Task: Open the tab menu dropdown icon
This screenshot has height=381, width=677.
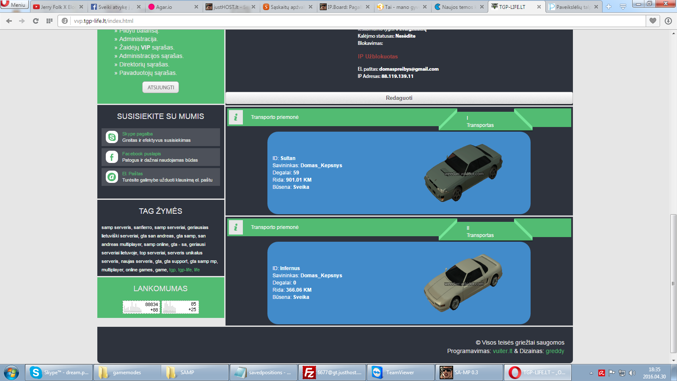Action: [x=623, y=7]
